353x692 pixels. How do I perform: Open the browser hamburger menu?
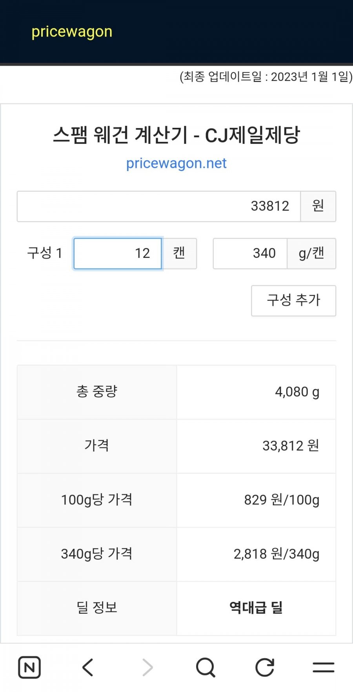tap(324, 667)
